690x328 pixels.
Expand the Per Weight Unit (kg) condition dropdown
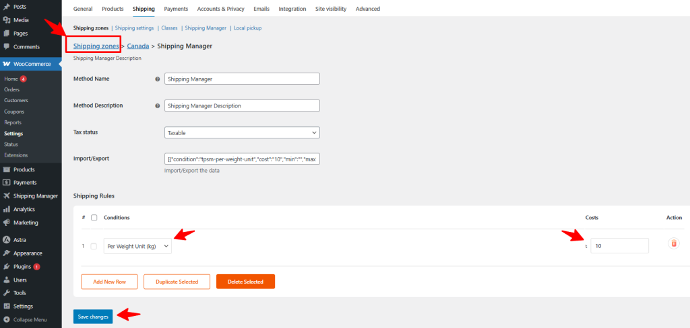[137, 247]
